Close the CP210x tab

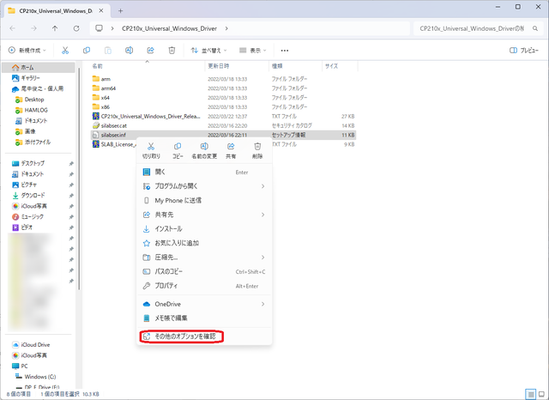(x=101, y=11)
